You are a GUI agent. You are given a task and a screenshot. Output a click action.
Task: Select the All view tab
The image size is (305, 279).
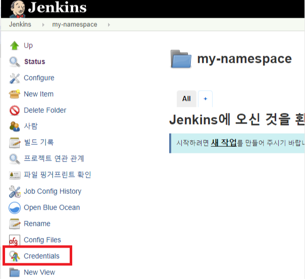[186, 99]
